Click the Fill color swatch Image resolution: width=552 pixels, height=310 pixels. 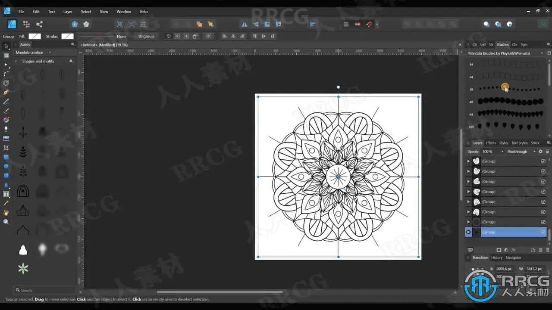34,36
